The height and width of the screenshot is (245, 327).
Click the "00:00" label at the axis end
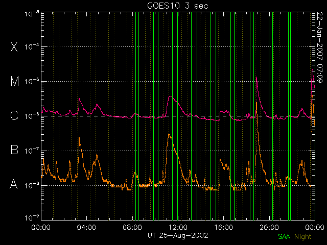coord(315,227)
